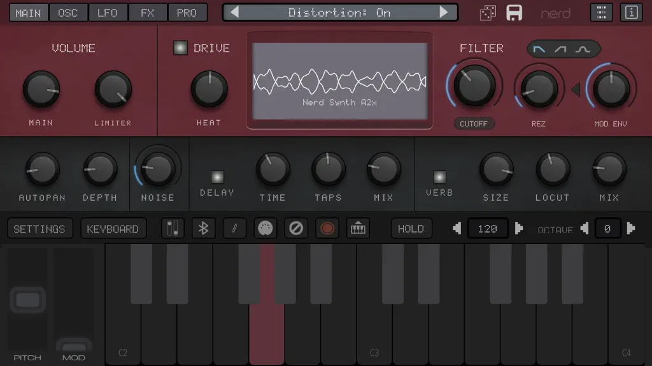Click the dice randomize preset icon
The width and height of the screenshot is (652, 366).
tap(488, 13)
